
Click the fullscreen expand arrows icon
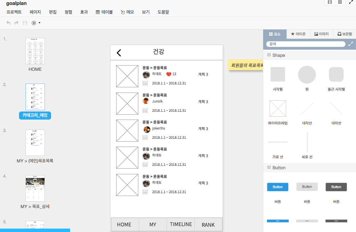(x=350, y=2)
